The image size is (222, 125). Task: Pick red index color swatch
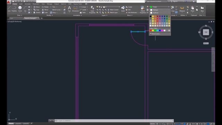151,31
